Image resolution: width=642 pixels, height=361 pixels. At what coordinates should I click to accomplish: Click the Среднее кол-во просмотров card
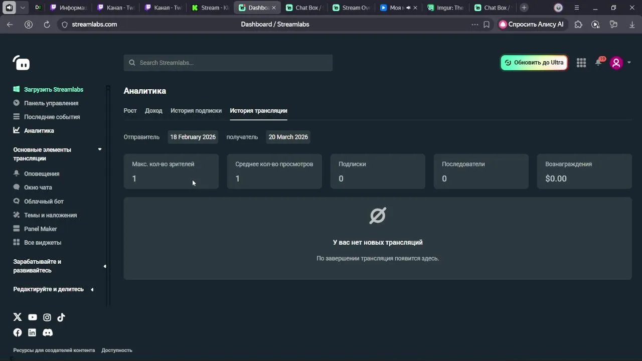tap(274, 171)
